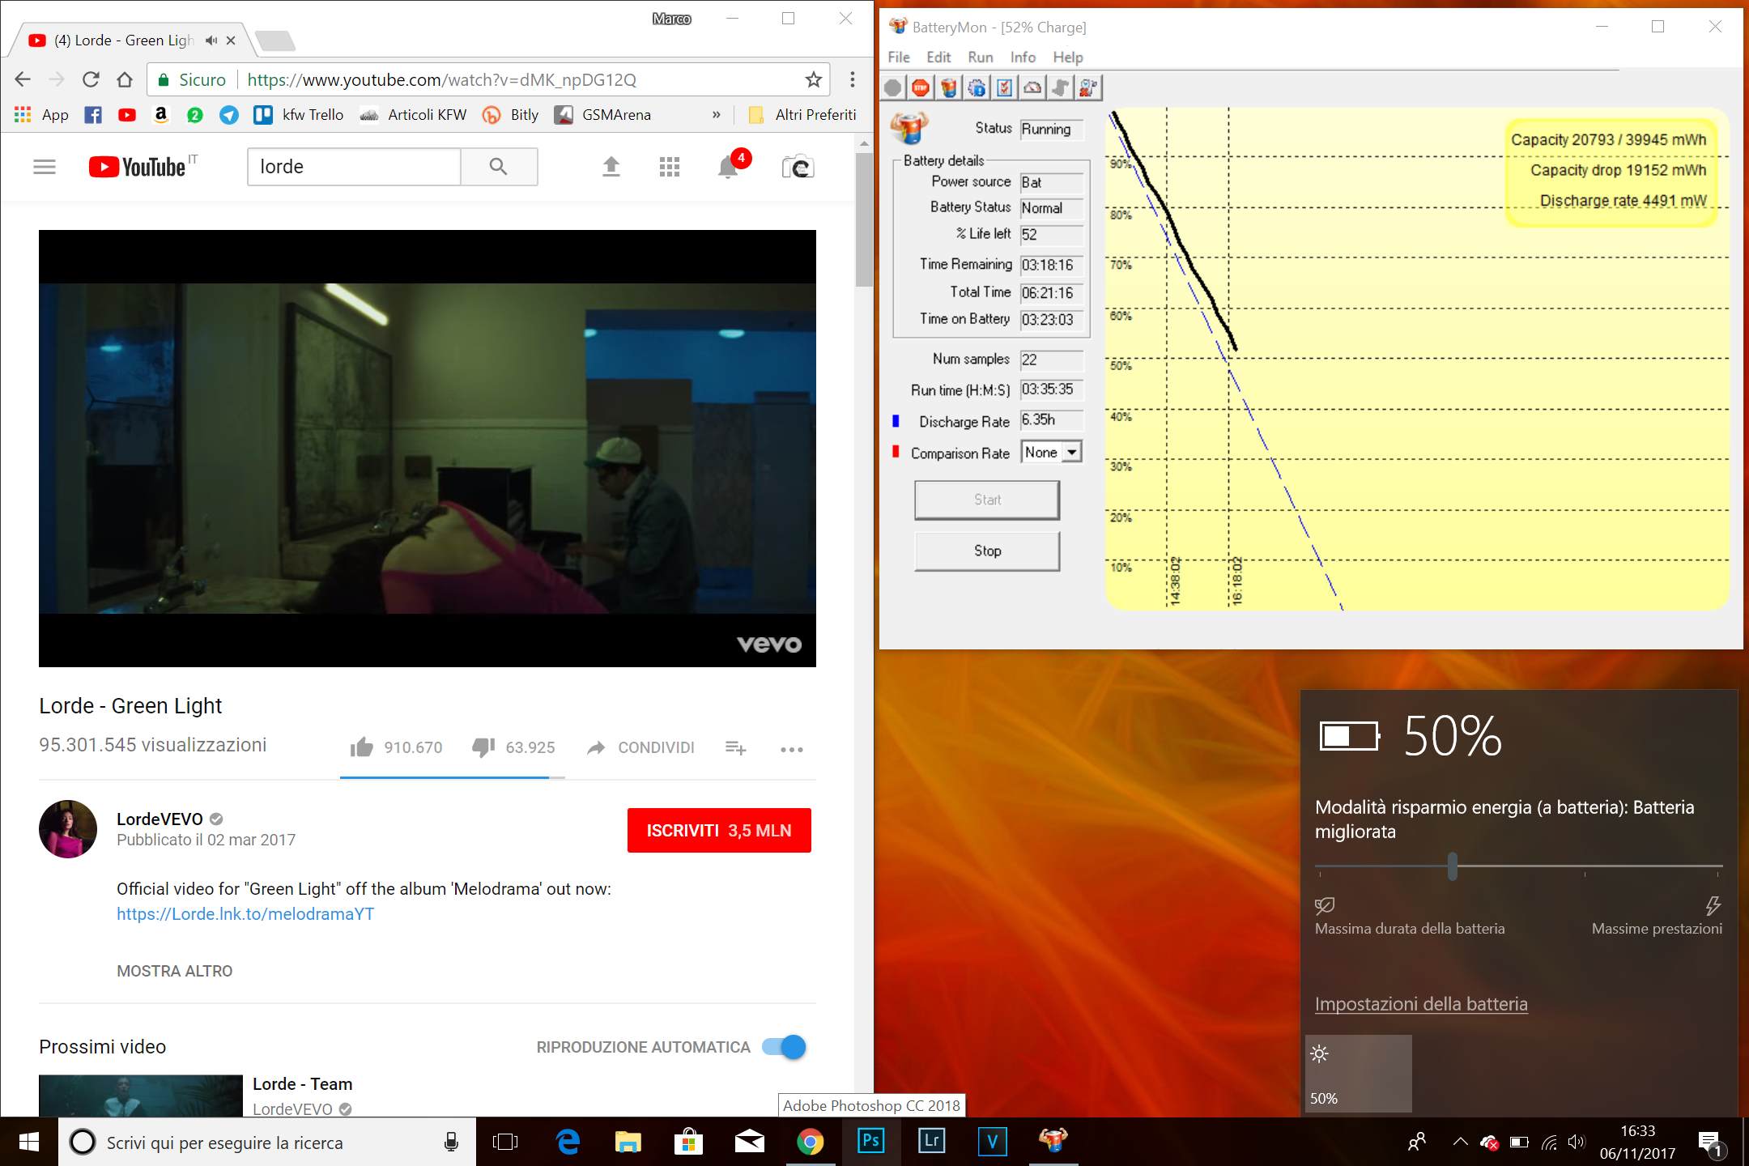Viewport: 1749px width, 1166px height.
Task: Open battery information via the battery toolbar icon
Action: point(948,87)
